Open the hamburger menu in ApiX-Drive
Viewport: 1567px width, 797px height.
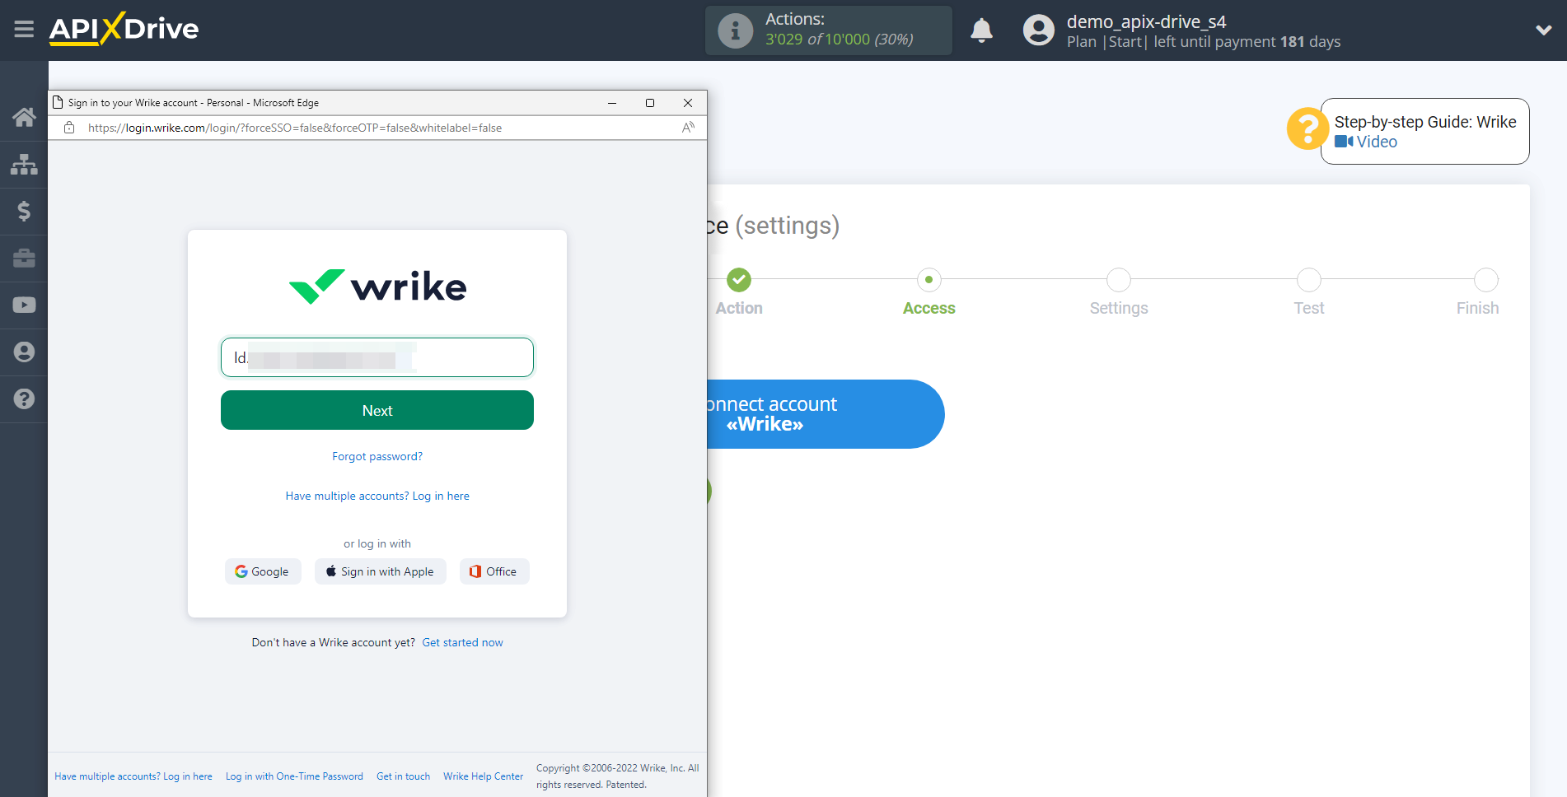24,30
